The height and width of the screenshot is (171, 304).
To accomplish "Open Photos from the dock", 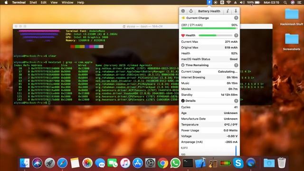I will (x=87, y=163).
